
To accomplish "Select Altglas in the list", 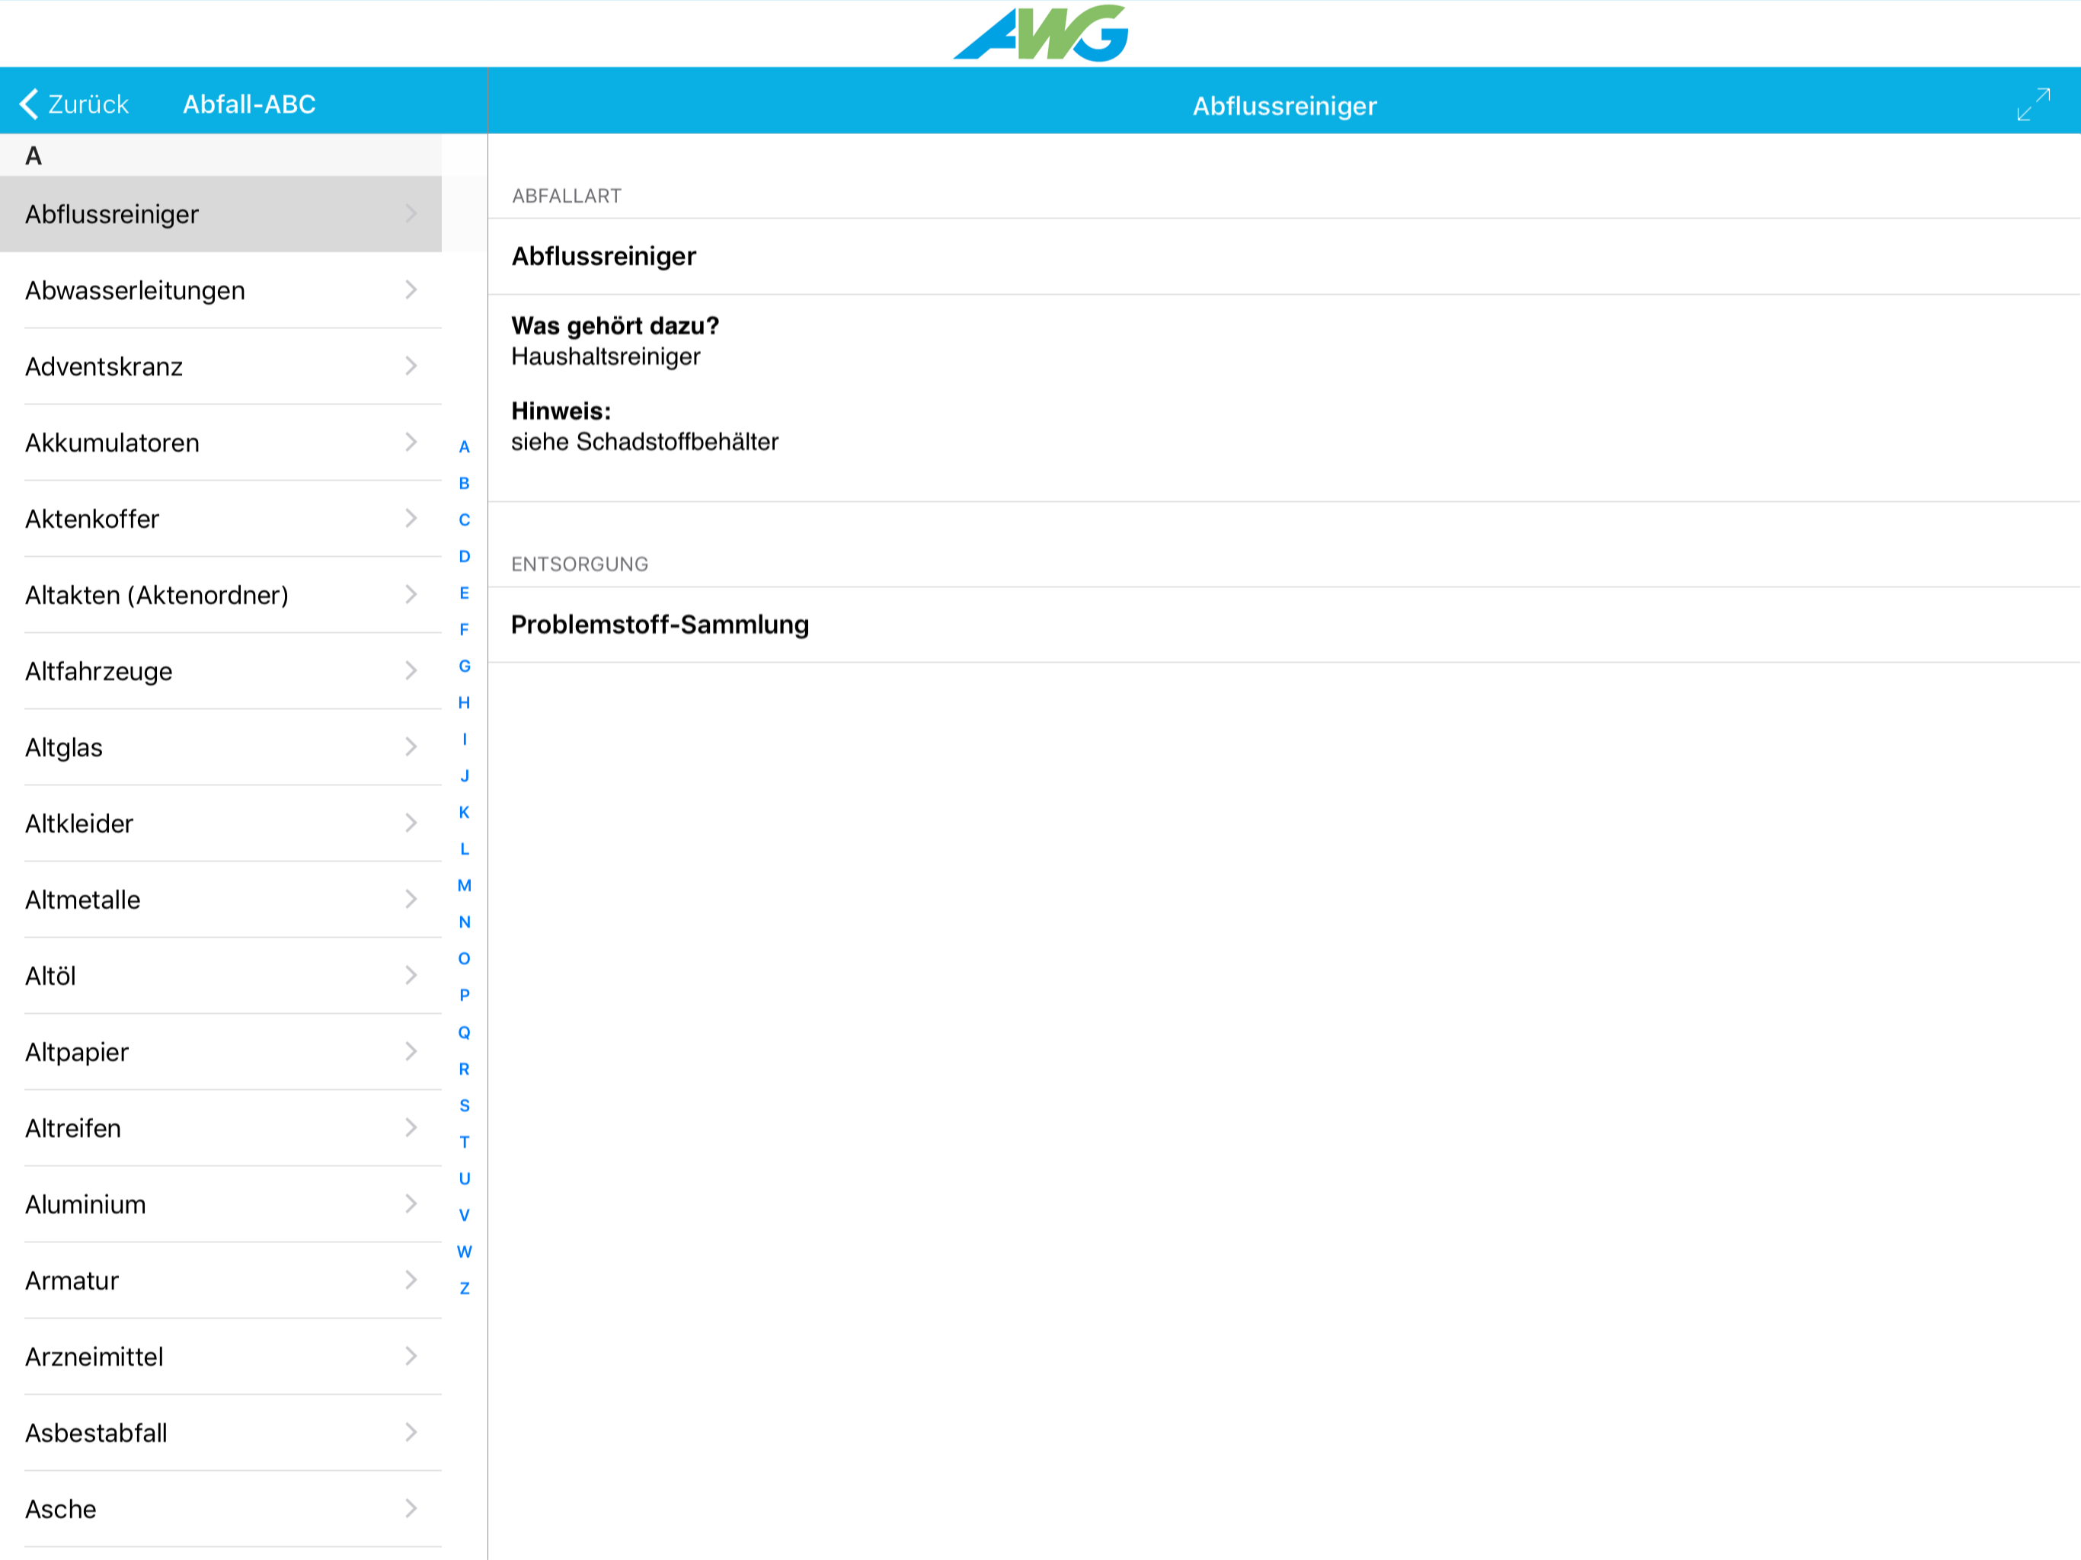I will (221, 747).
